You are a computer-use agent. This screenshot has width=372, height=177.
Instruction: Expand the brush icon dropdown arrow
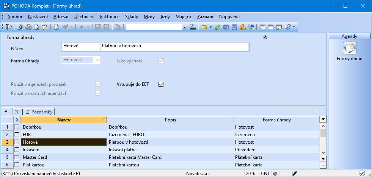tap(71, 27)
